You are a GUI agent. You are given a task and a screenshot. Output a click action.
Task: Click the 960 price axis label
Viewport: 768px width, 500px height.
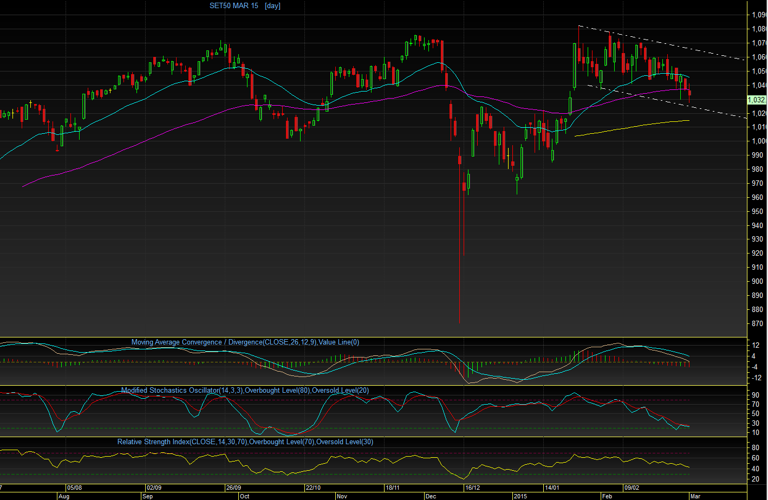click(x=757, y=198)
